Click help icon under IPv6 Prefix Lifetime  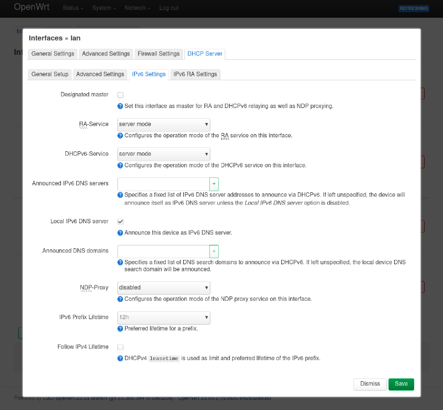120,329
